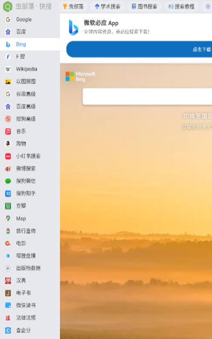Click the 电影 icon
Viewport: 212px width, 339px height.
tap(8, 243)
